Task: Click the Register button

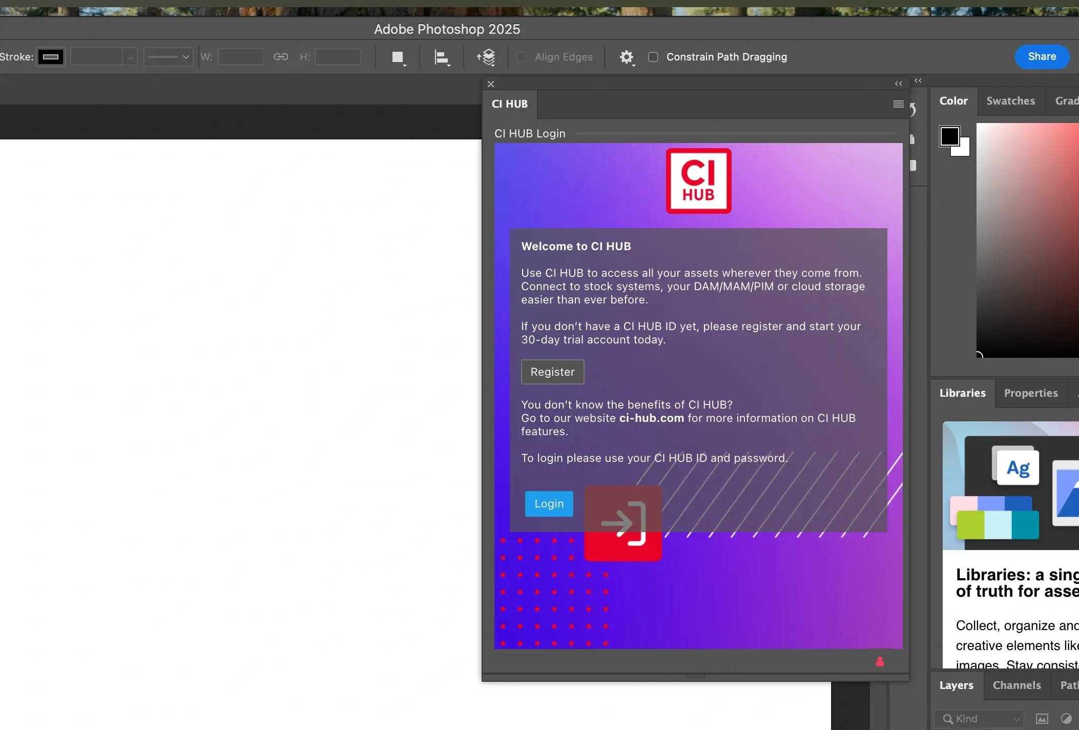Action: [x=553, y=372]
